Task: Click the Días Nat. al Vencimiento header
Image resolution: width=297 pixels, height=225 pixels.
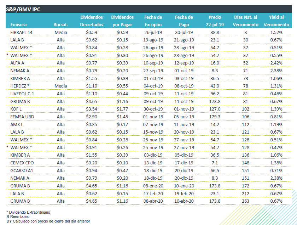Action: click(245, 21)
